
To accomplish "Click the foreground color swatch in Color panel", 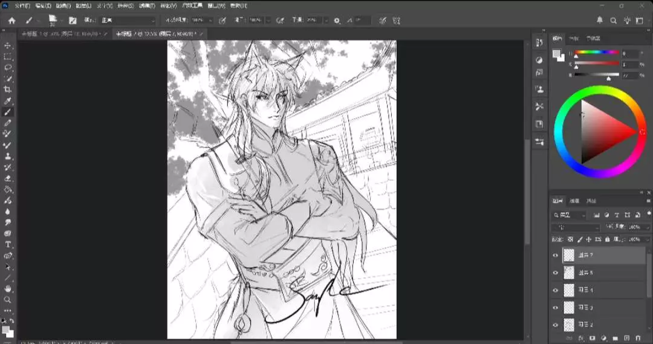I will pyautogui.click(x=556, y=54).
